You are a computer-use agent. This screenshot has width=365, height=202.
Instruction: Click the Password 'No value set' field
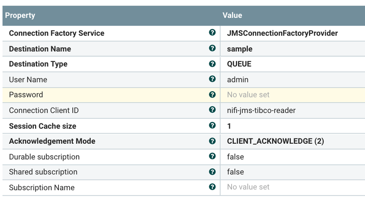pyautogui.click(x=248, y=95)
